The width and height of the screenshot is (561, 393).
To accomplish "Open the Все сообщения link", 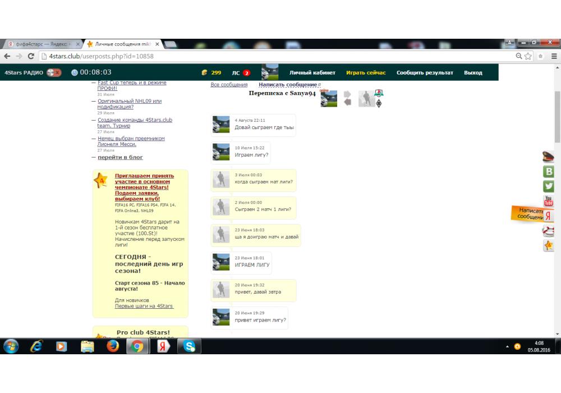I will [x=229, y=85].
